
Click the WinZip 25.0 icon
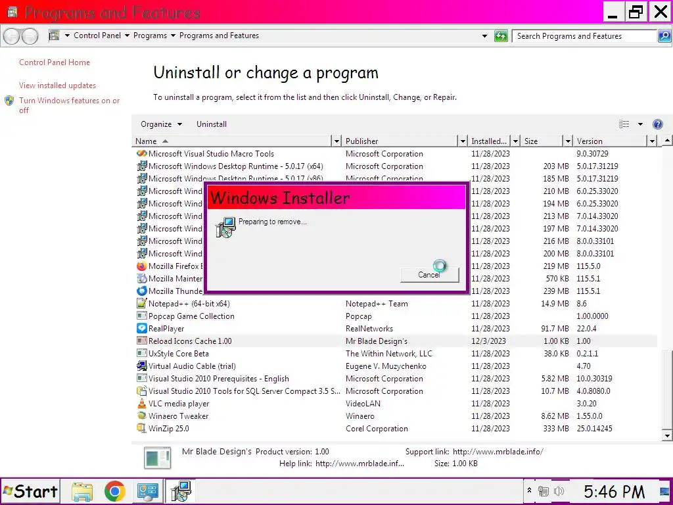(x=142, y=428)
